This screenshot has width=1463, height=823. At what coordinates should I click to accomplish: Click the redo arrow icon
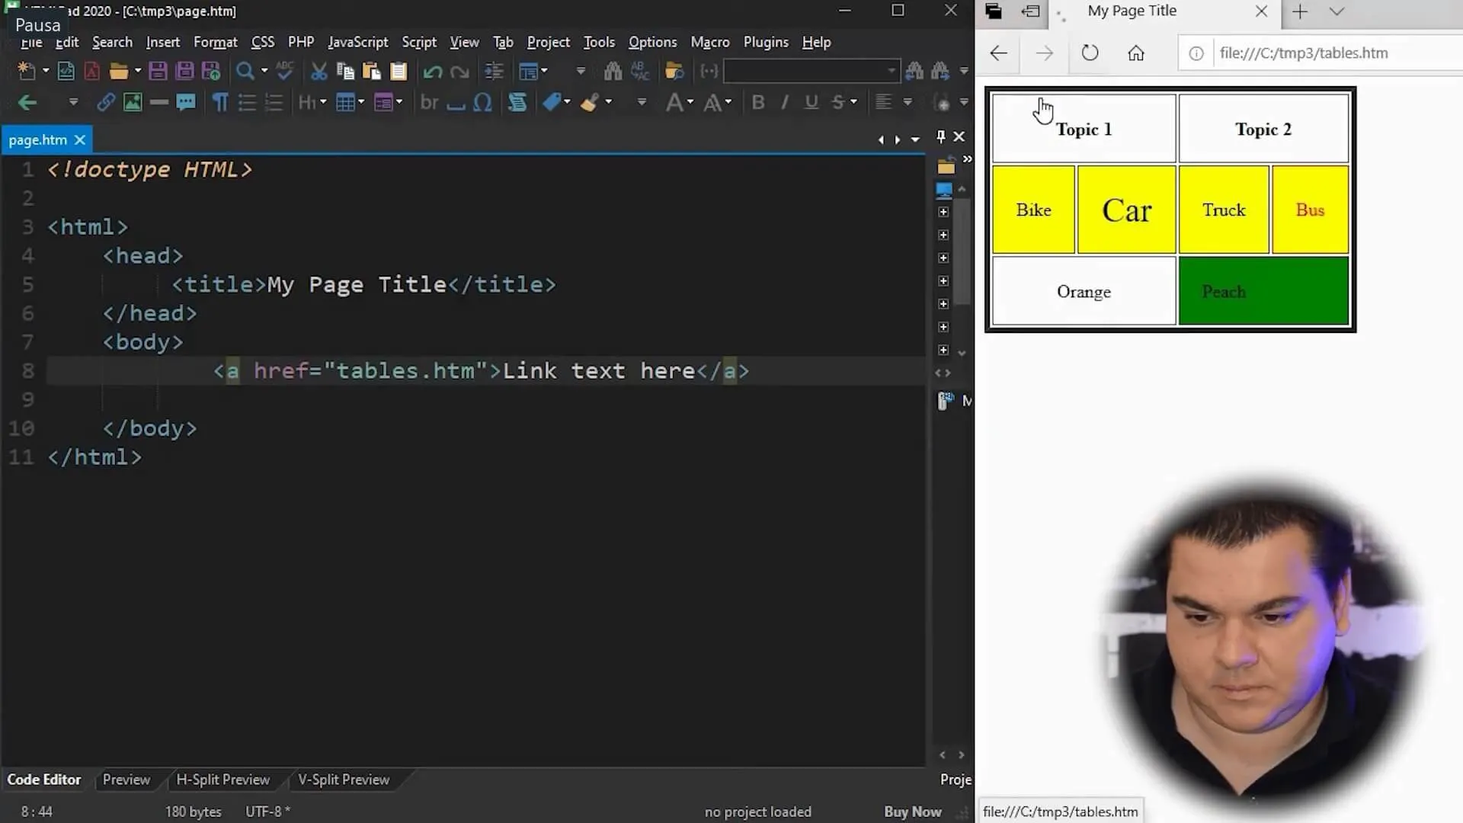click(x=459, y=71)
